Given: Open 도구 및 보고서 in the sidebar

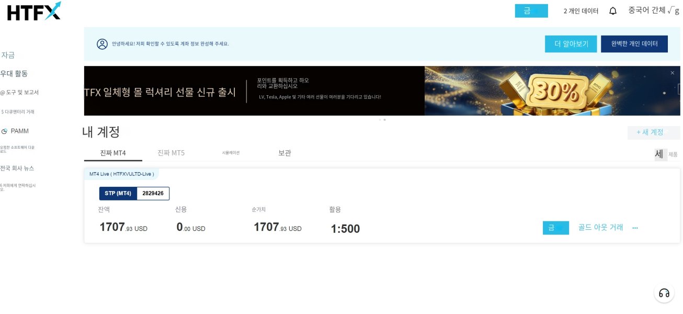Looking at the screenshot, I should coord(22,93).
